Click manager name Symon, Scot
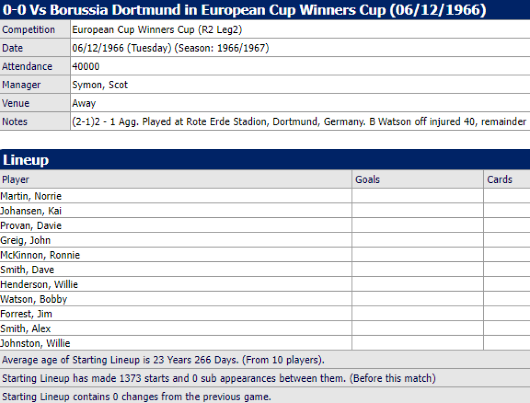Viewport: 530px width, 403px height. (100, 85)
